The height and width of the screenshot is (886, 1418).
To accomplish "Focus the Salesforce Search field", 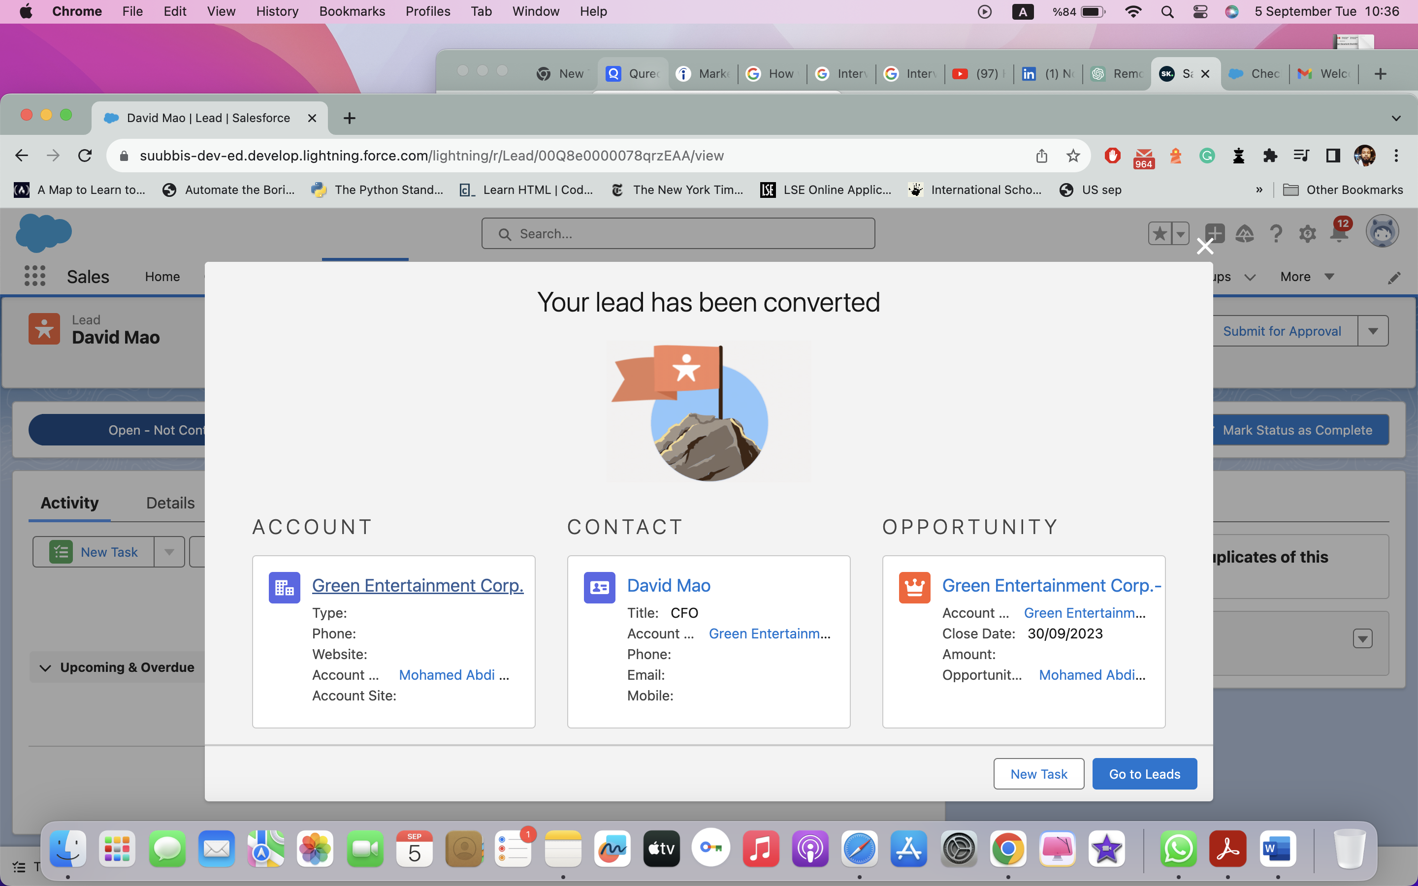I will click(678, 234).
